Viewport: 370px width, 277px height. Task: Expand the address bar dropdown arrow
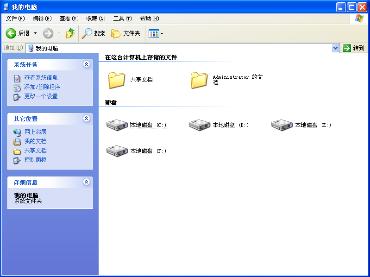336,48
